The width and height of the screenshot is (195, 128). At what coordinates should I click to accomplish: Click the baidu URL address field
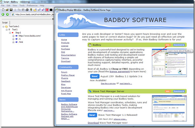tap(35, 15)
